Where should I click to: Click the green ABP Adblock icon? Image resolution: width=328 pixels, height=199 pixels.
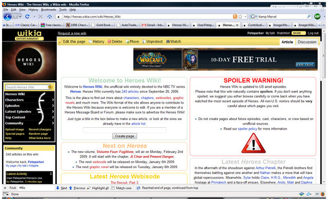click(317, 16)
